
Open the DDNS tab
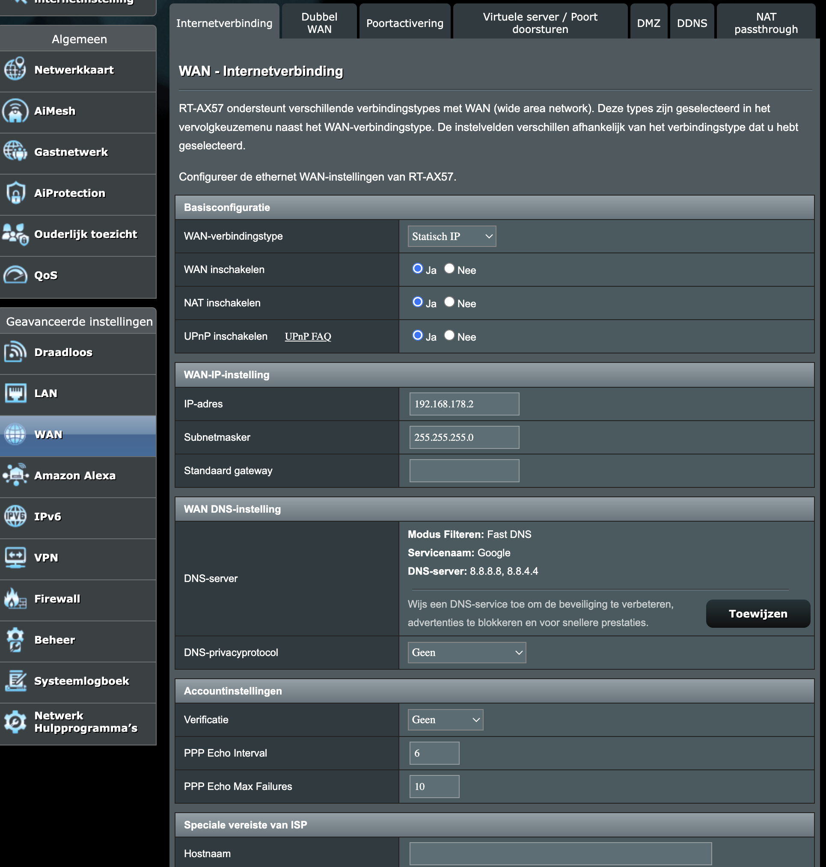point(692,23)
